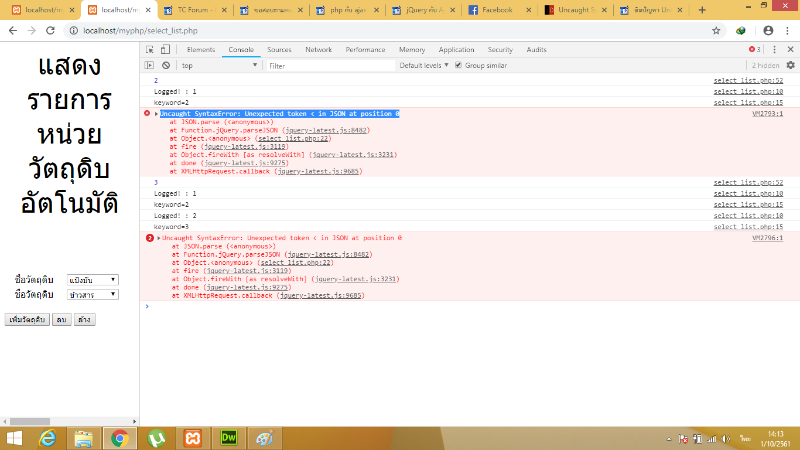Open the dropdown showing ข้าวสาร
This screenshot has width=800, height=450.
(93, 295)
